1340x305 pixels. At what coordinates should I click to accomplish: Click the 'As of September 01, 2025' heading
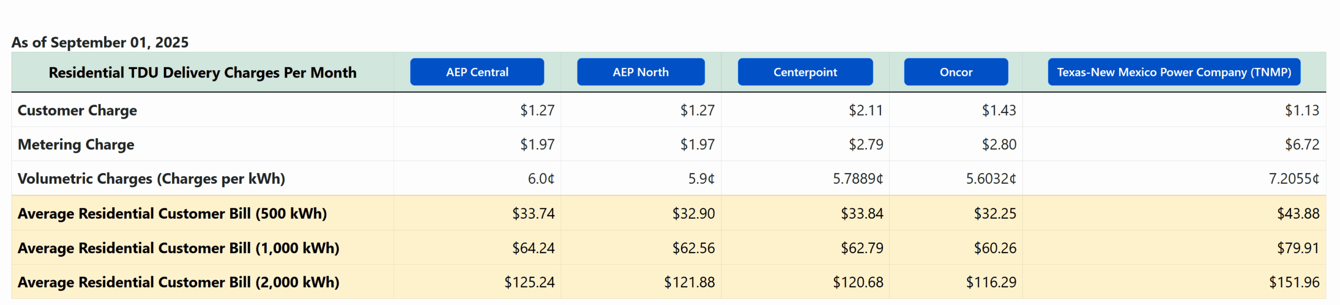100,42
